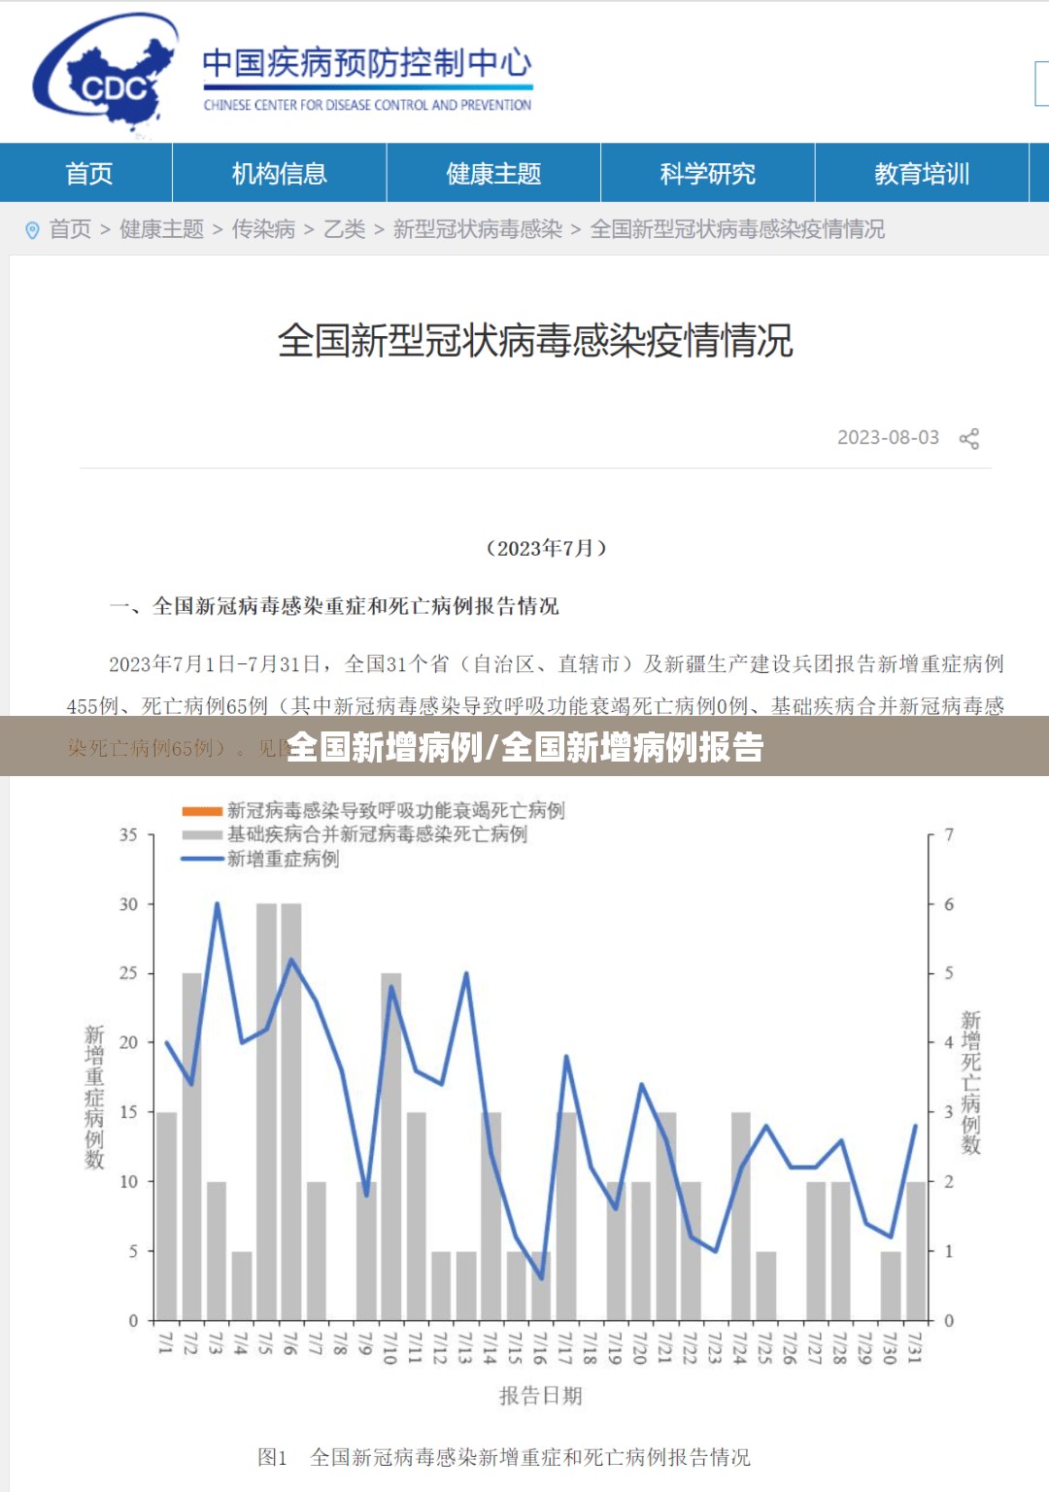This screenshot has width=1049, height=1492.
Task: Go to 新型冠状病毒感染 in the breadcrumb
Action: pos(478,229)
